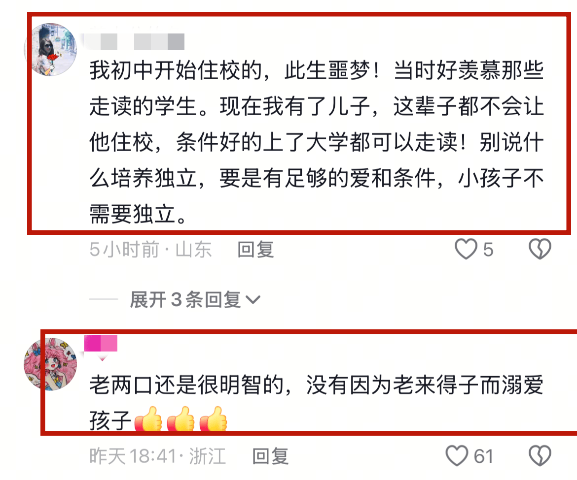Select the comment text starting 我初中开始住校的
The height and width of the screenshot is (480, 577).
point(317,142)
